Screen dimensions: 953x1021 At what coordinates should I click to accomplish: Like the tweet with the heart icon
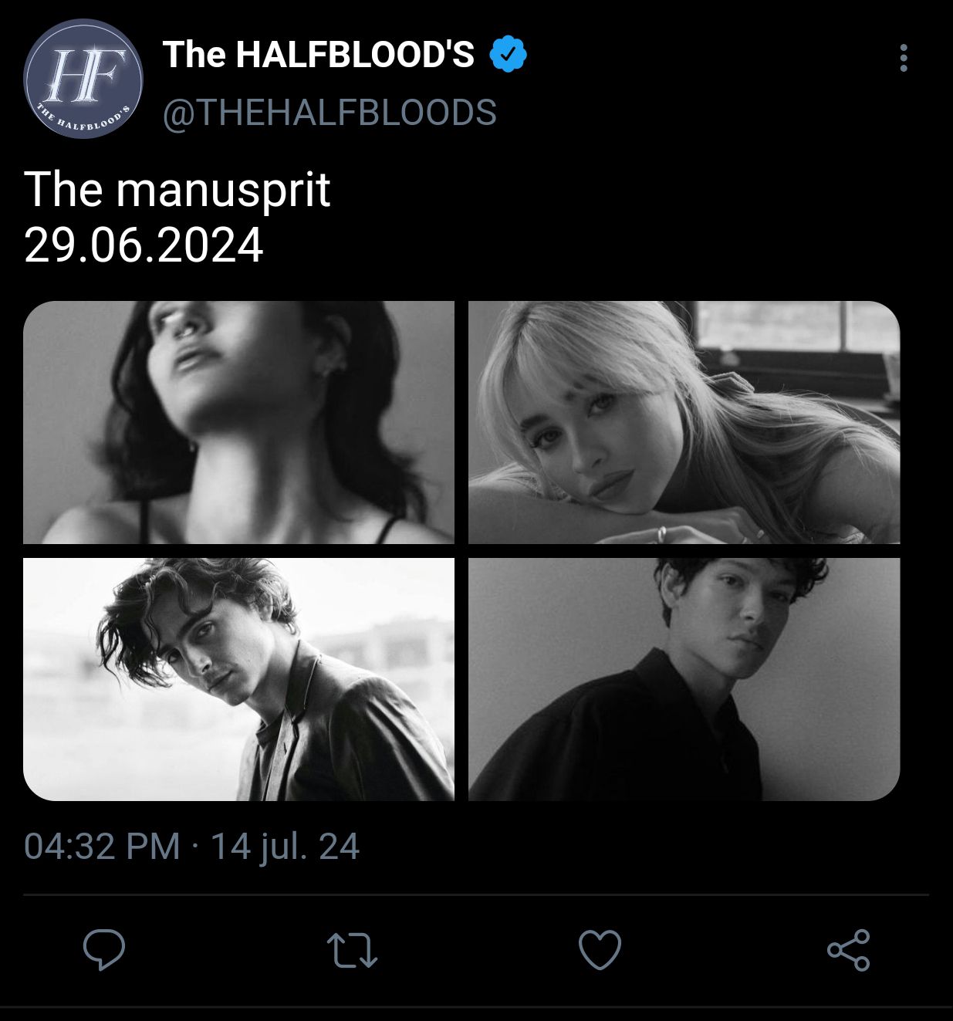click(x=600, y=950)
